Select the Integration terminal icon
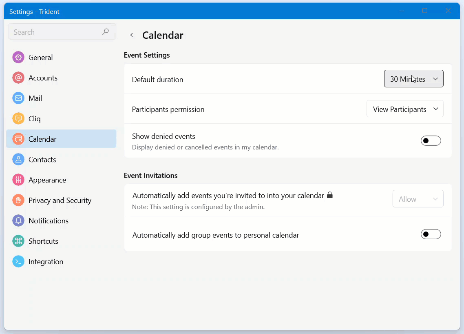 pyautogui.click(x=18, y=262)
